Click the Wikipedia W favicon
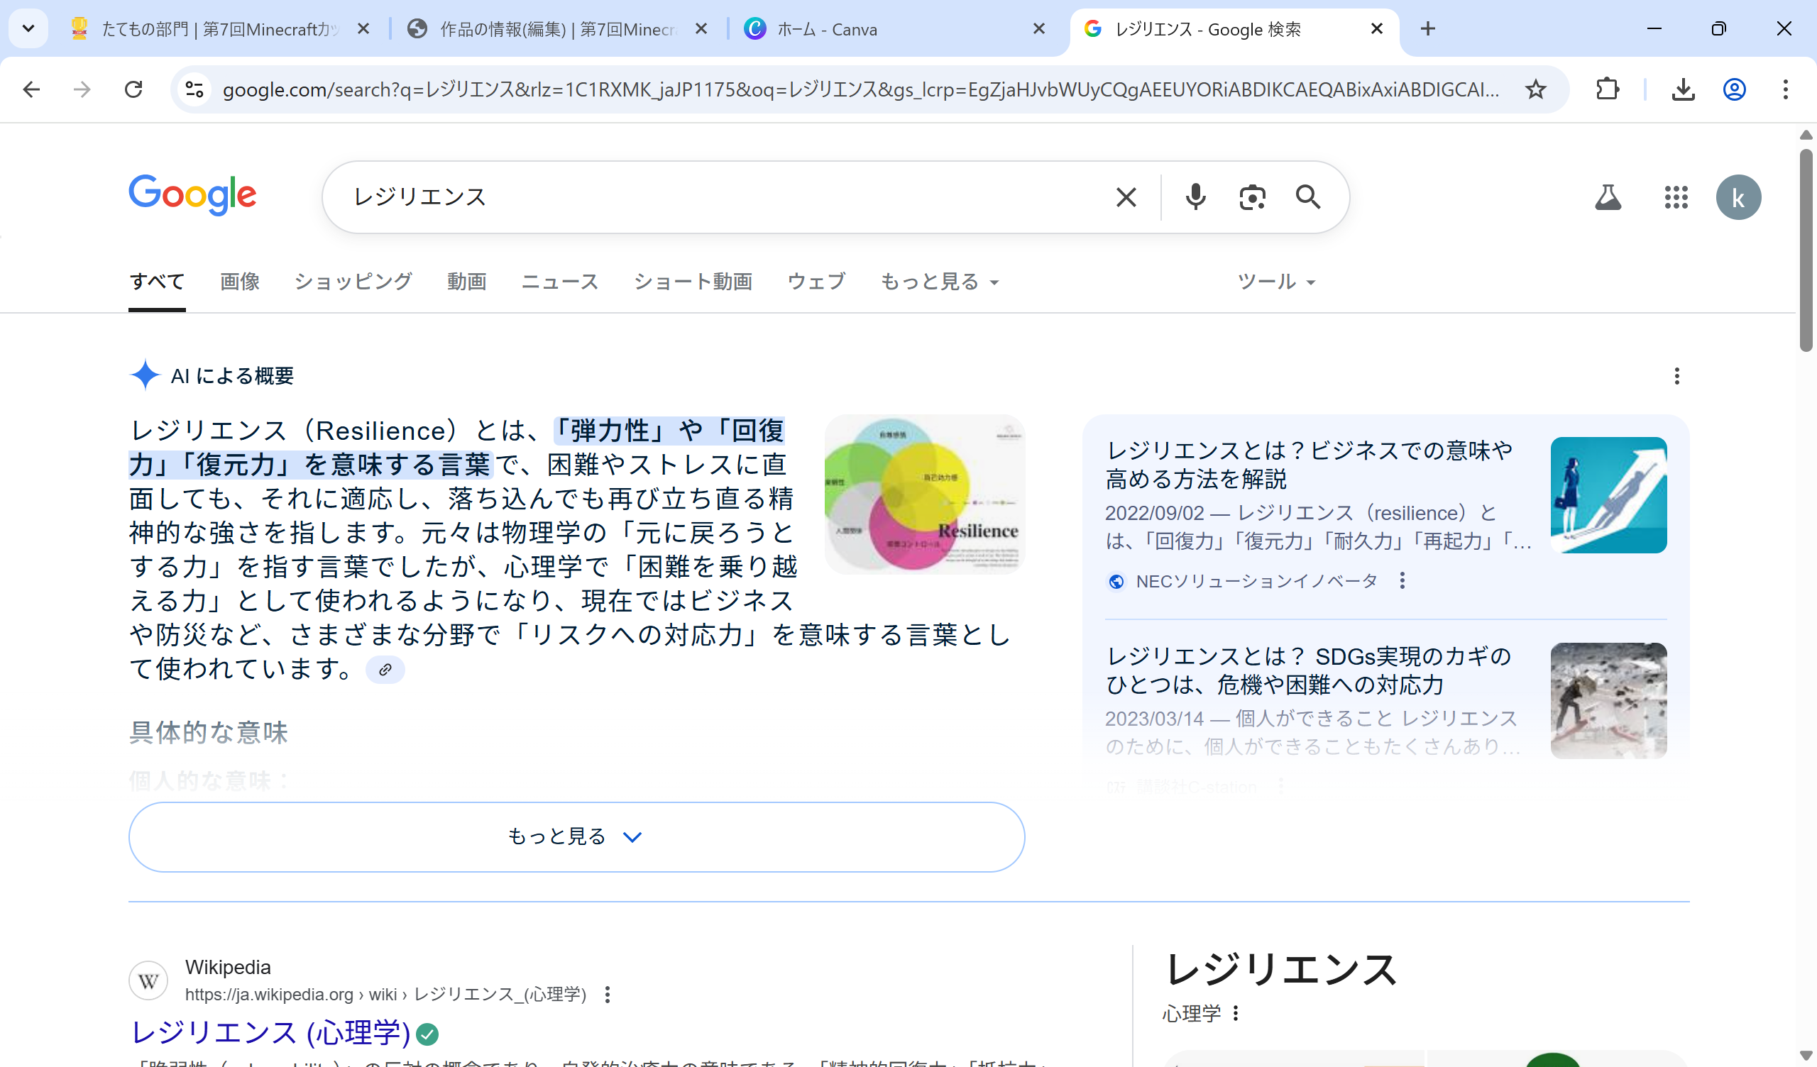 148,980
